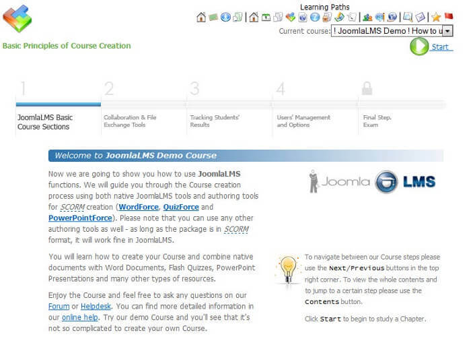Click the magnifier document icon

pos(408,17)
